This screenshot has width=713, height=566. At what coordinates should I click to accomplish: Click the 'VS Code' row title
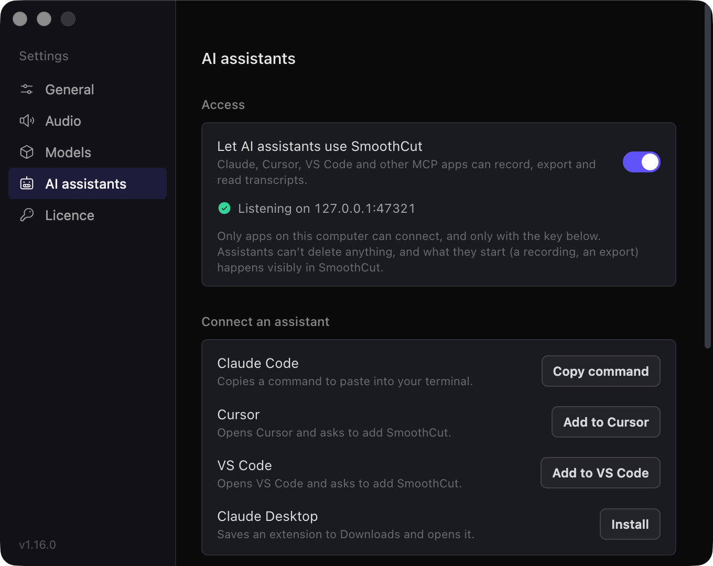pyautogui.click(x=245, y=465)
